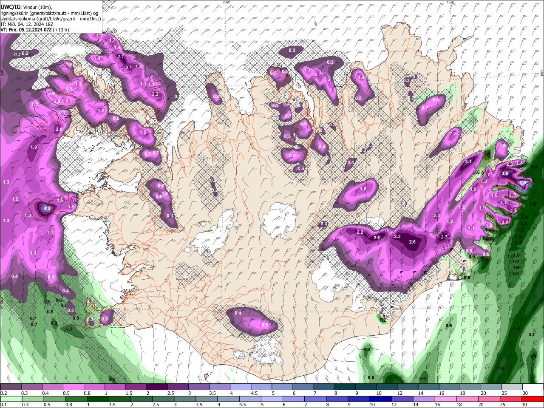Click the '20W' longitude label at top
Image resolution: width=544 pixels, height=408 pixels.
click(x=226, y=2)
